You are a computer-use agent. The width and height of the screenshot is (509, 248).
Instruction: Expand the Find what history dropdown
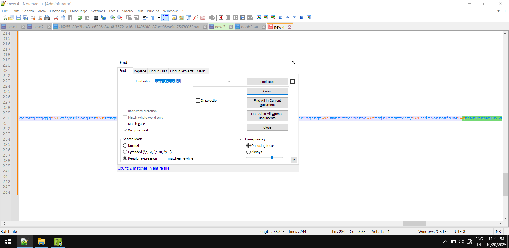(229, 81)
